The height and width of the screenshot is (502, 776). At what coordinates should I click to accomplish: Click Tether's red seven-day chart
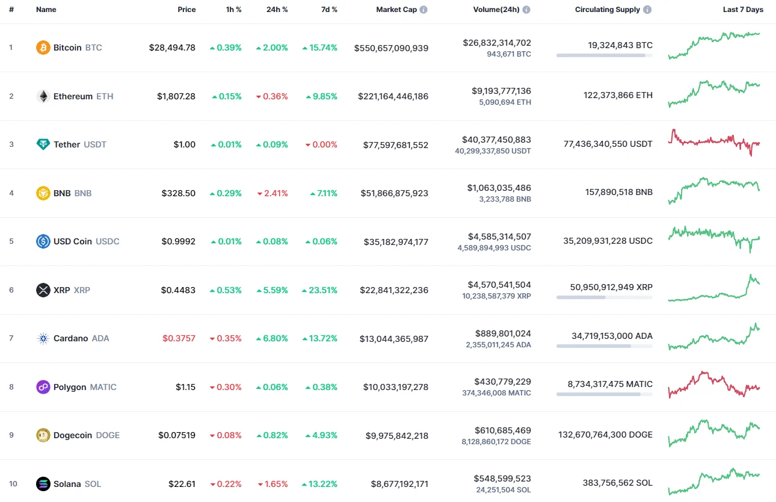pos(713,144)
